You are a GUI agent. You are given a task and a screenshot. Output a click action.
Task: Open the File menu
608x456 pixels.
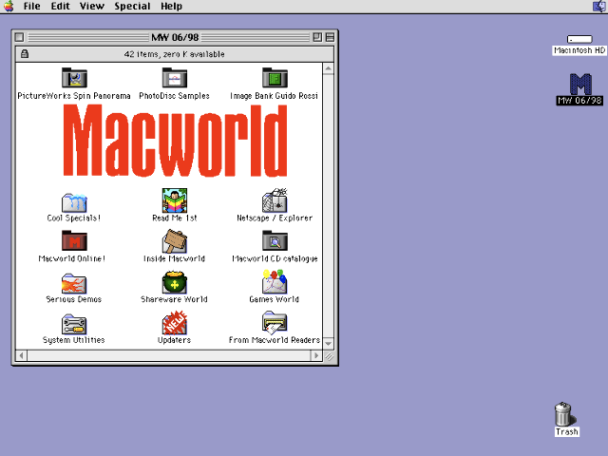click(x=31, y=7)
